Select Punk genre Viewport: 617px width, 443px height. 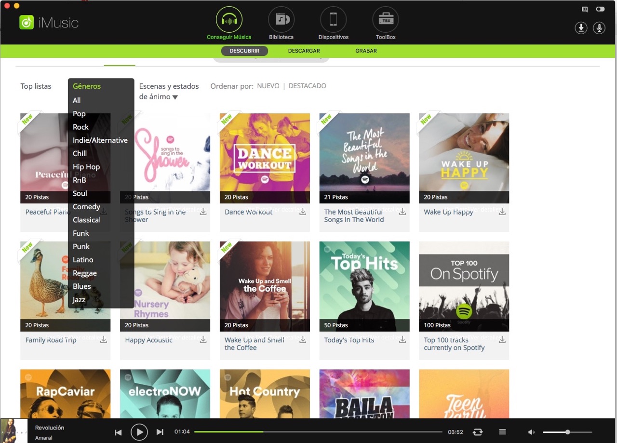click(x=81, y=246)
